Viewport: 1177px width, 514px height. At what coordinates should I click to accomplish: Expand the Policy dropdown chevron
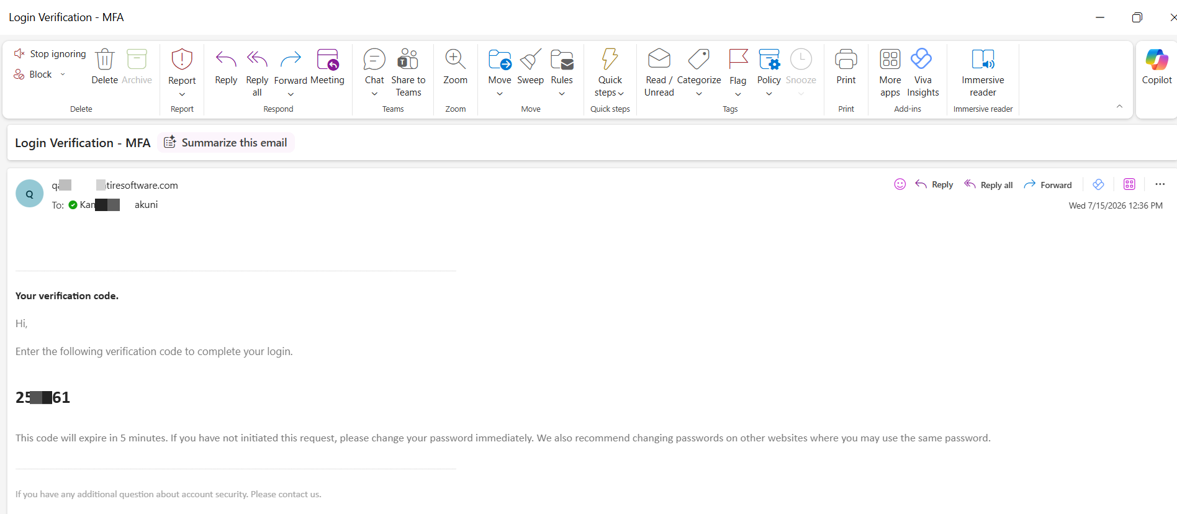click(769, 94)
